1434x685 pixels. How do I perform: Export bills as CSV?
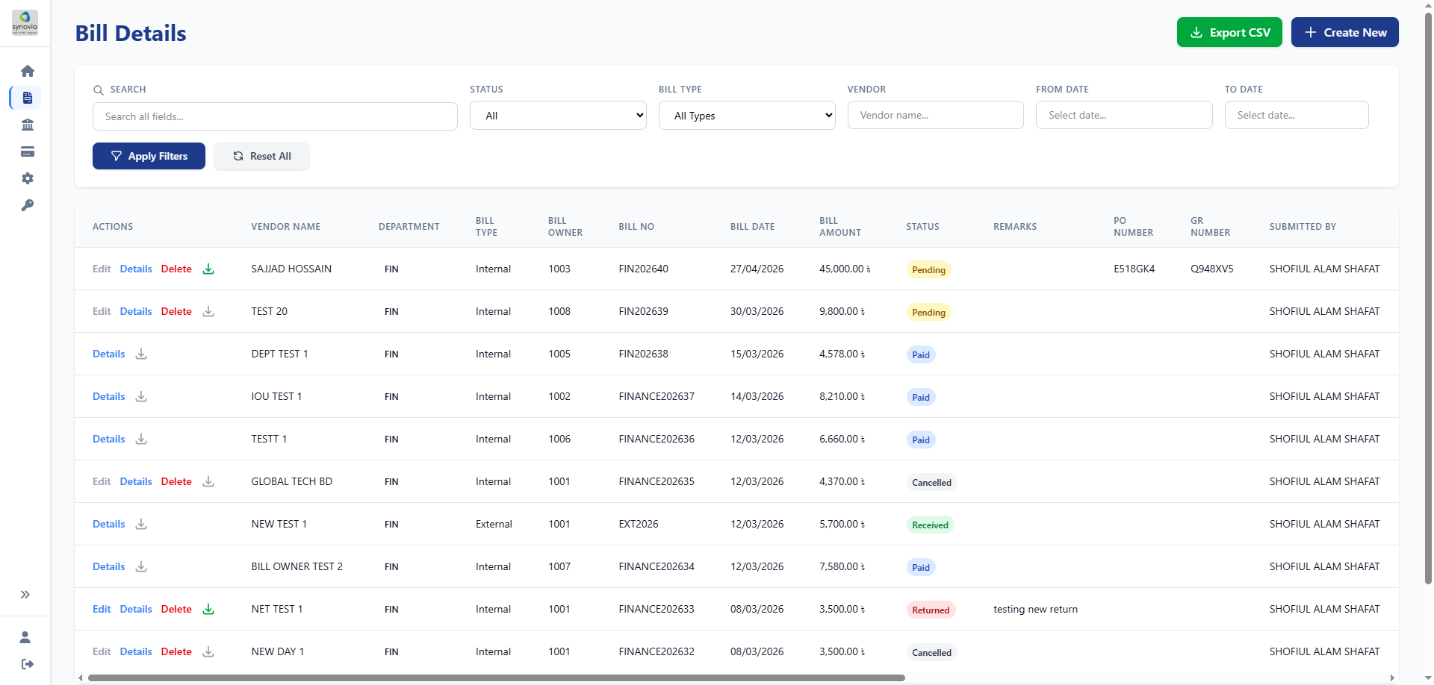(1229, 32)
